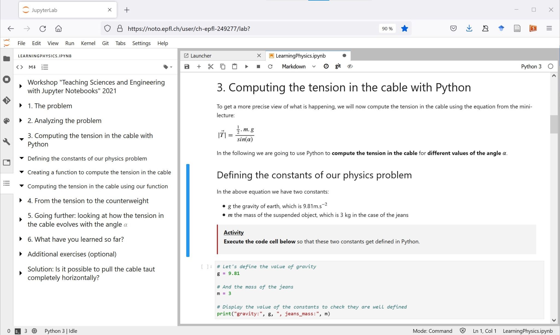The image size is (560, 335).
Task: Collapse '3. Computing the tension' section
Action: click(21, 139)
